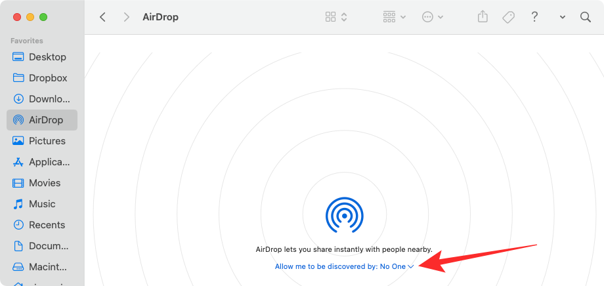
Task: Go to Downloads in the sidebar
Action: click(x=49, y=99)
